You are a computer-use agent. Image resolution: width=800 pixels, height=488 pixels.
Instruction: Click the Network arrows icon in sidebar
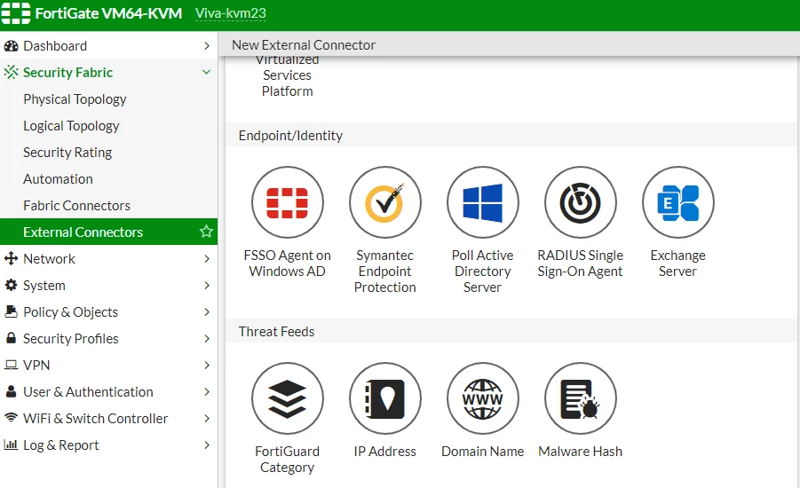[x=11, y=258]
